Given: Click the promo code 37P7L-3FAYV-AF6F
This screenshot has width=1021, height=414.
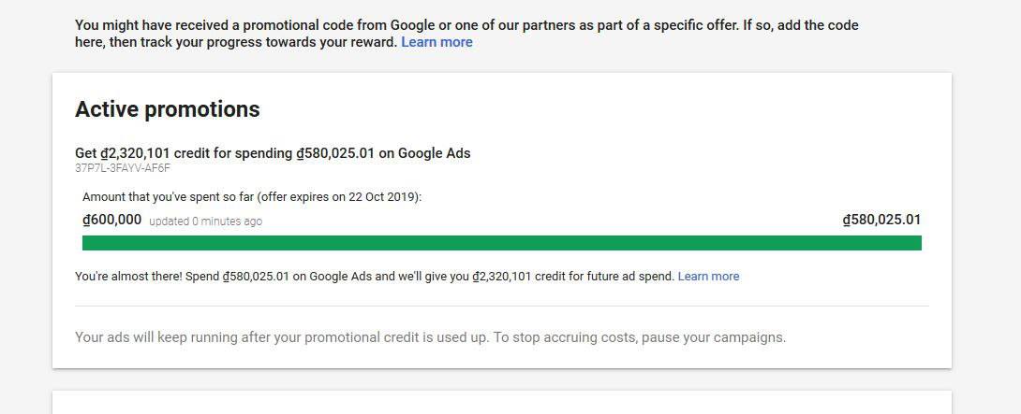Looking at the screenshot, I should tap(122, 168).
